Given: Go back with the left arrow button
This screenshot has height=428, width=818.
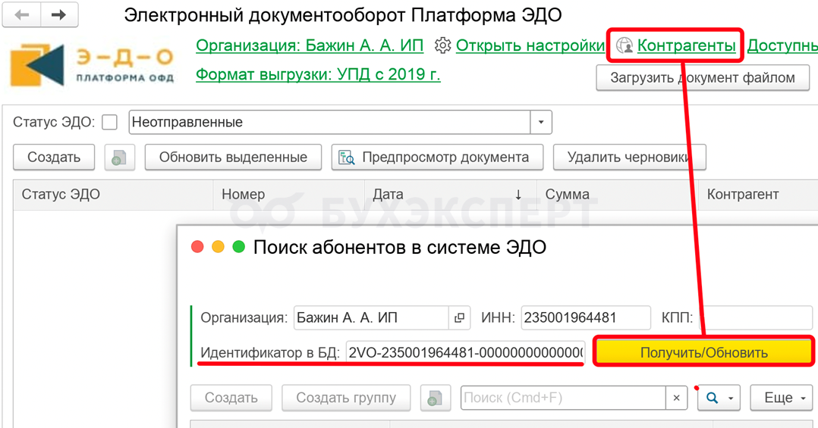Looking at the screenshot, I should [x=22, y=14].
